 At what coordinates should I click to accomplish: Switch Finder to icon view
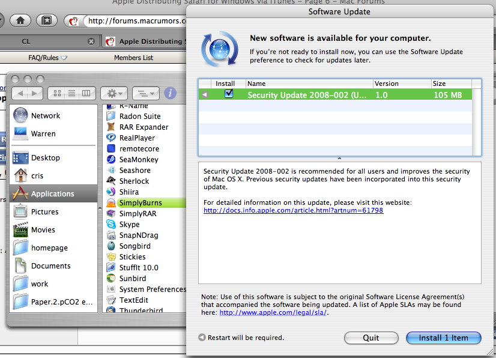pos(57,93)
